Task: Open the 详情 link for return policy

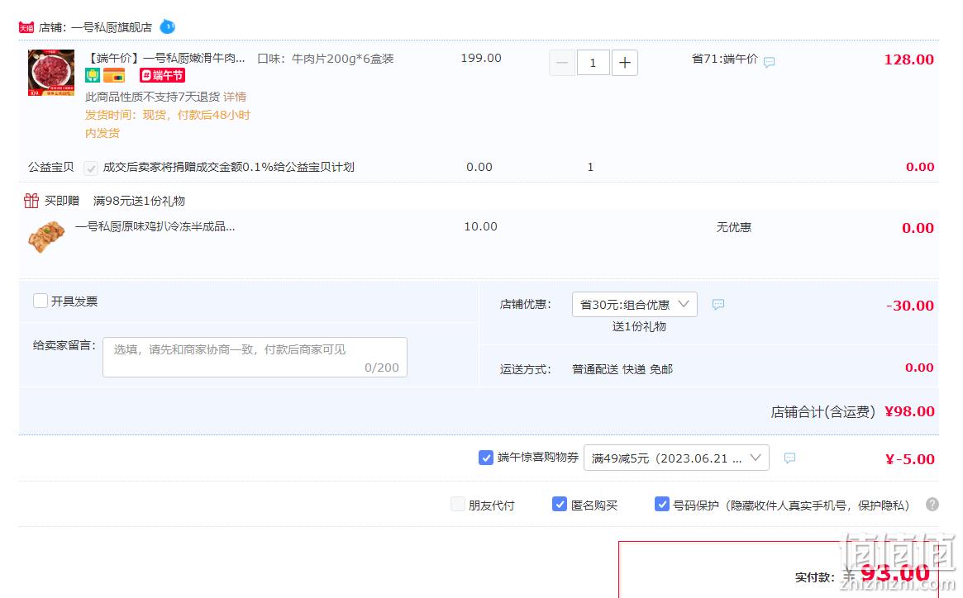Action: coord(235,97)
